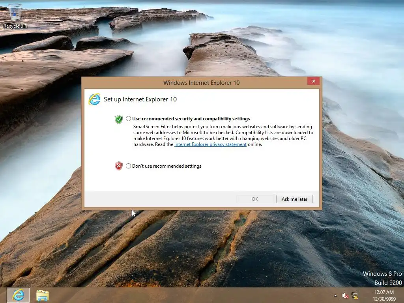
Task: Click the red shield not-recommended icon
Action: 118,166
